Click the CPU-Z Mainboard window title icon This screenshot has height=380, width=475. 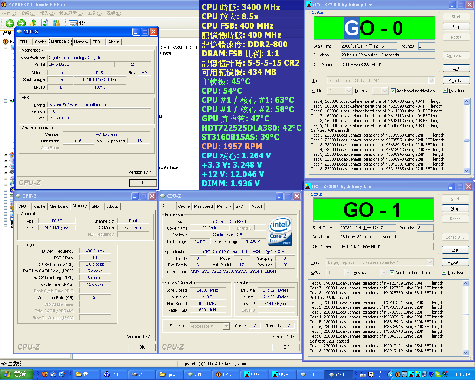(20, 32)
